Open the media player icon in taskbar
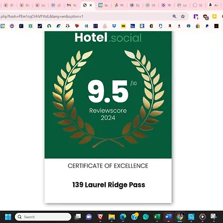This screenshot has width=223, height=223. tap(202, 217)
